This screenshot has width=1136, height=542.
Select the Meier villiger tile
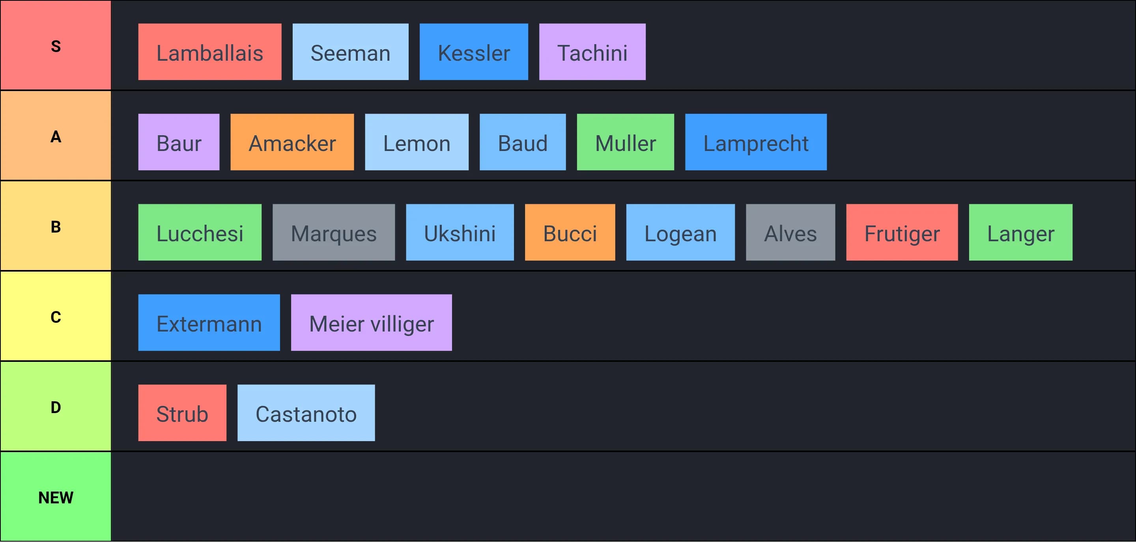[x=371, y=323]
